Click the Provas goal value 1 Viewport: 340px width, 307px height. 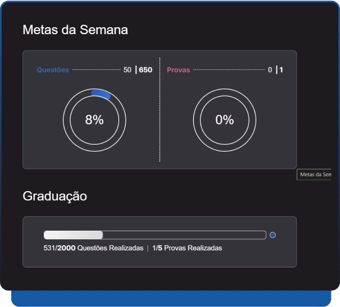tap(281, 70)
